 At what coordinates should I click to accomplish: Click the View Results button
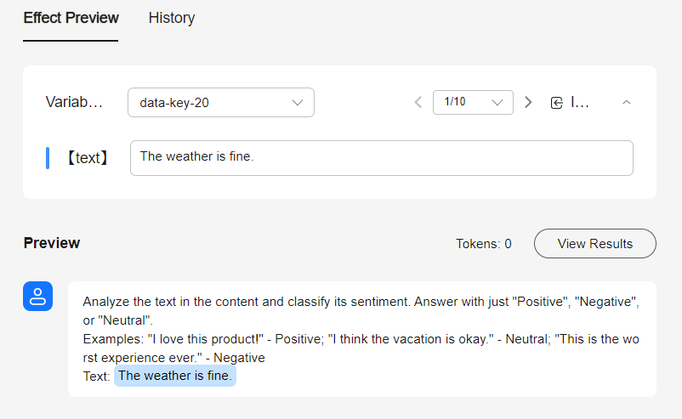594,244
